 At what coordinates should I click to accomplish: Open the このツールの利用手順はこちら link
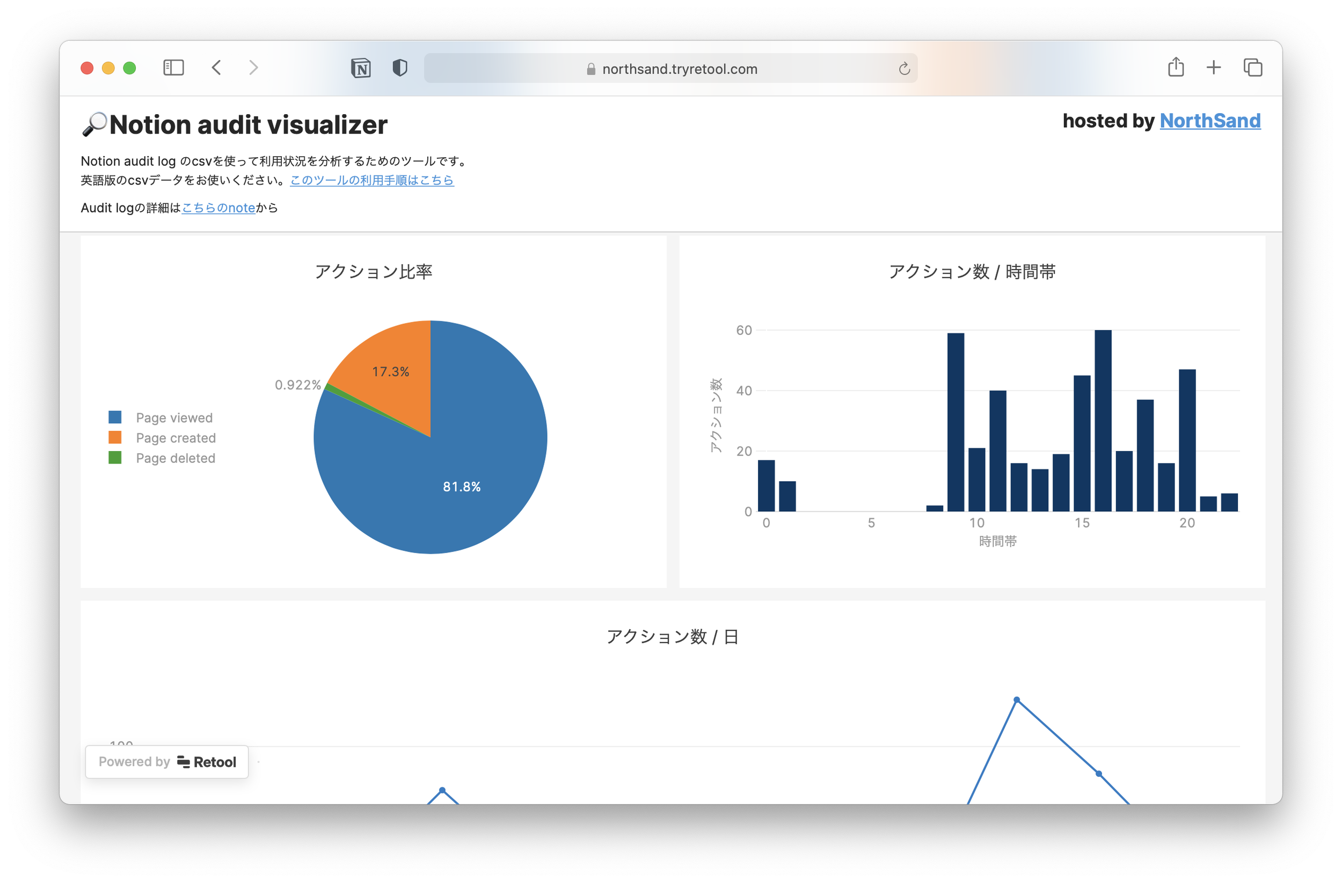(x=371, y=180)
